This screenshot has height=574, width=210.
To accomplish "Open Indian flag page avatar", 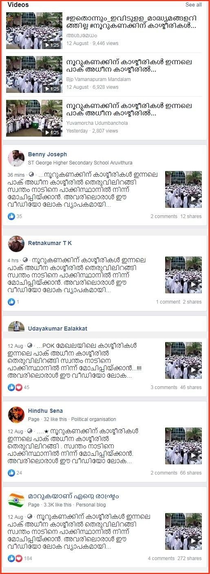I will point(16,500).
